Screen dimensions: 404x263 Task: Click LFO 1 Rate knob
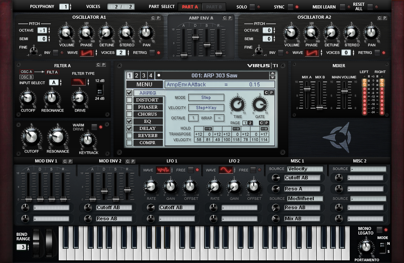[x=151, y=186]
